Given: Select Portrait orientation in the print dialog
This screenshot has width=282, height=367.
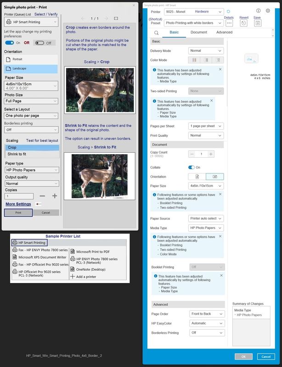Looking at the screenshot, I should point(31,60).
